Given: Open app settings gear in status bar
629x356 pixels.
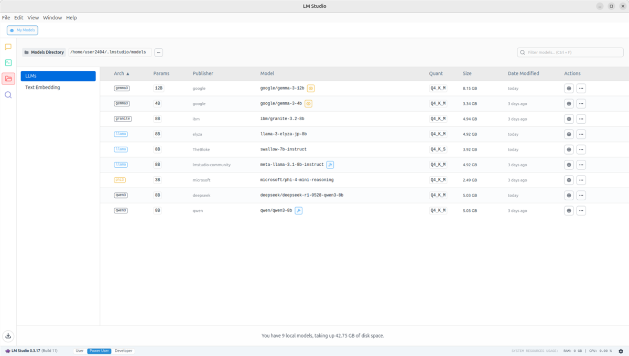Looking at the screenshot, I should click(x=621, y=351).
